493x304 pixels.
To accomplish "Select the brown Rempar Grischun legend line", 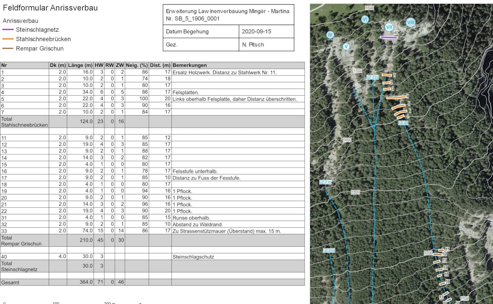I will coord(8,49).
